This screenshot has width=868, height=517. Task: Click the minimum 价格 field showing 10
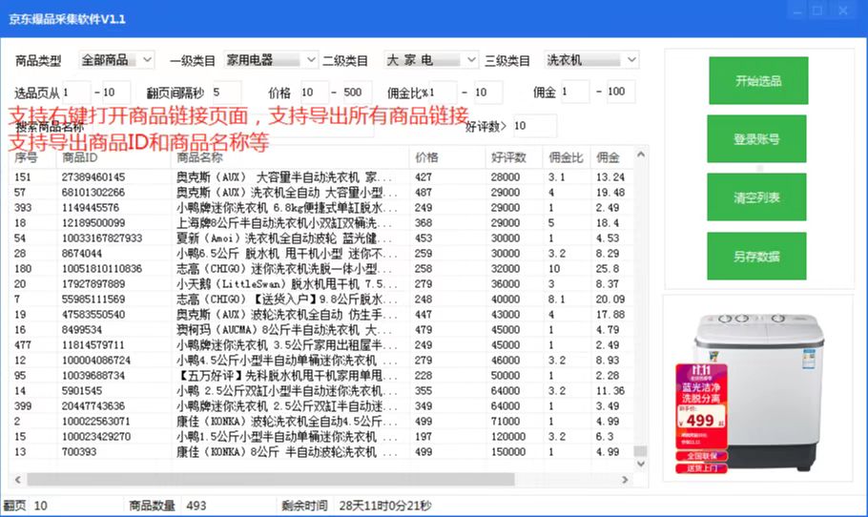click(x=315, y=93)
